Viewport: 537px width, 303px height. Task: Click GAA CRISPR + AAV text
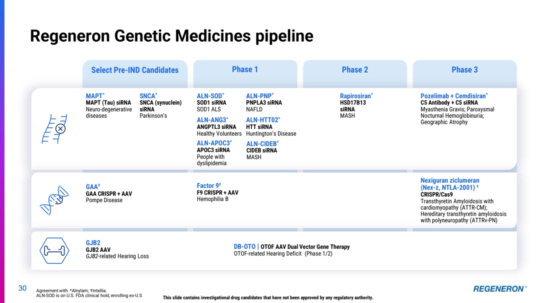click(x=109, y=194)
